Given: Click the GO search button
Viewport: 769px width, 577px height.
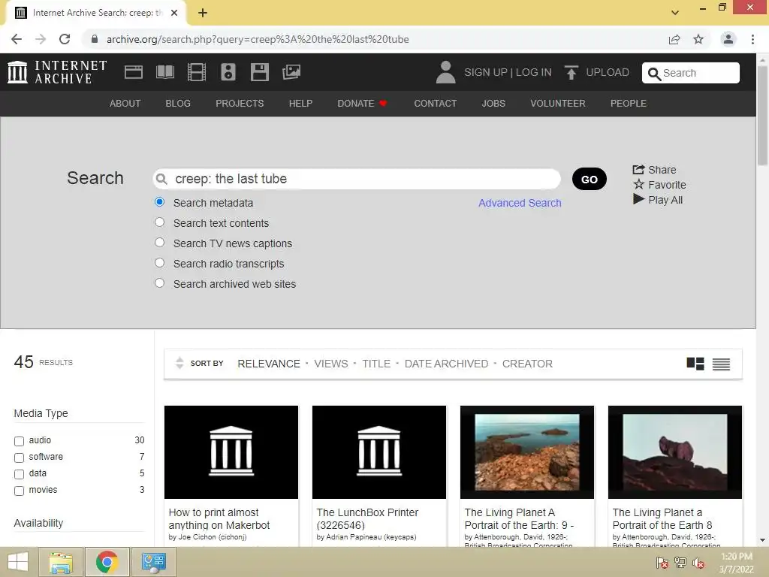Looking at the screenshot, I should [589, 179].
